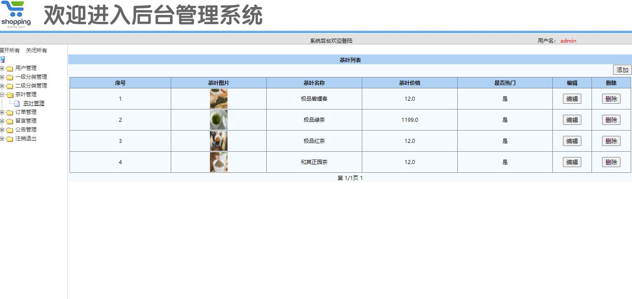The height and width of the screenshot is (299, 632).
Task: Select 关闭所有 to collapse all nodes
Action: pos(35,50)
